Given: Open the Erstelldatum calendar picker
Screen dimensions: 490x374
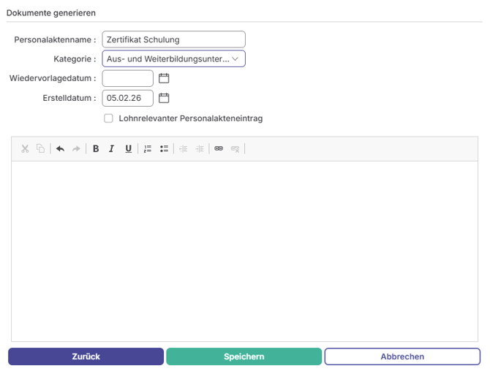Looking at the screenshot, I should (x=164, y=98).
